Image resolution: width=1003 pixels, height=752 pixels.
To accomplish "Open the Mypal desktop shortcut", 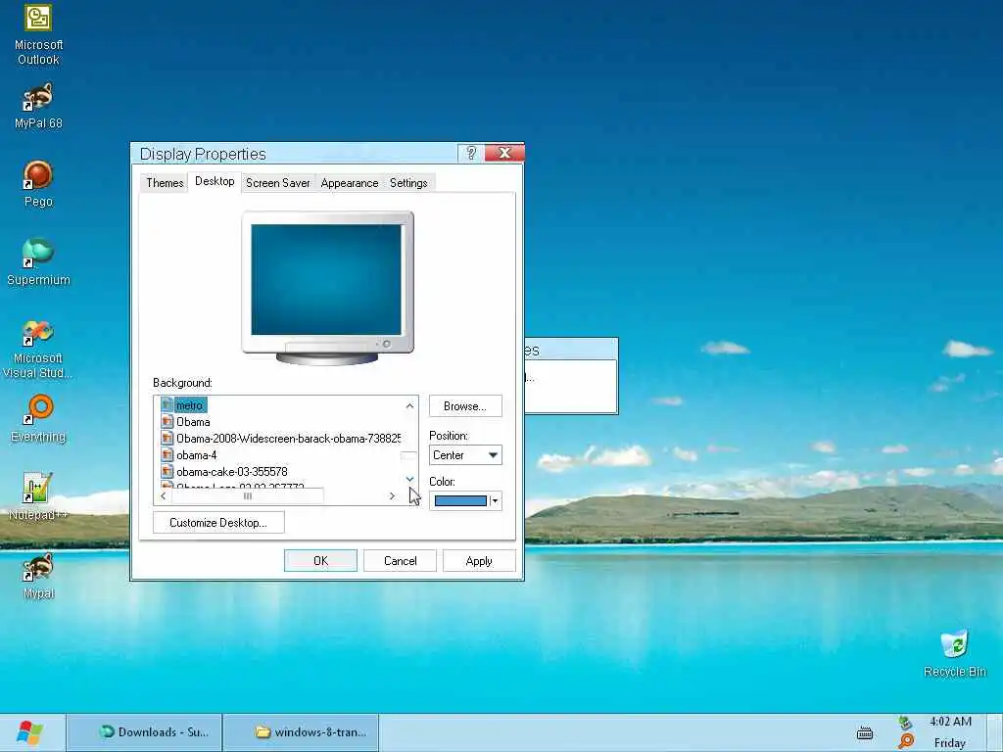I will 38,576.
